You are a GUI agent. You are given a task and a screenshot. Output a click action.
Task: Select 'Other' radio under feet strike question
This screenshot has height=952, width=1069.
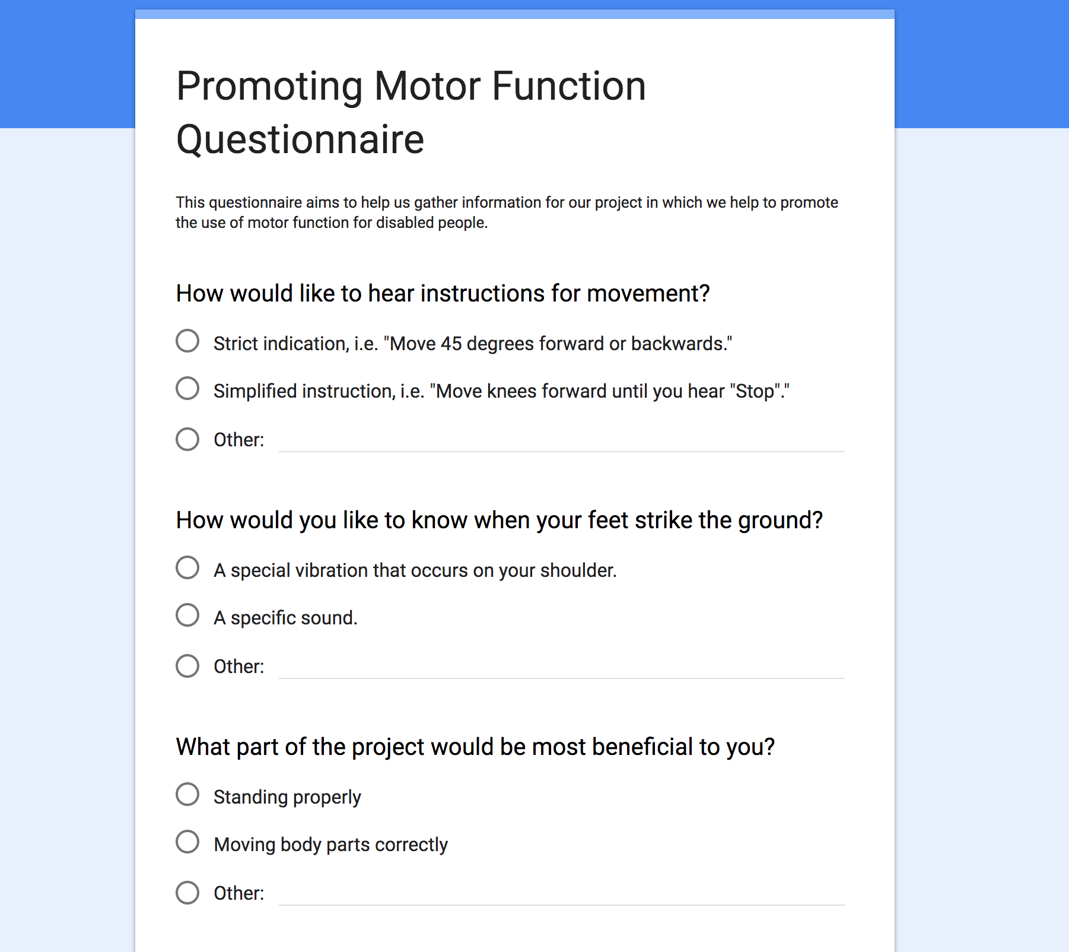[187, 667]
